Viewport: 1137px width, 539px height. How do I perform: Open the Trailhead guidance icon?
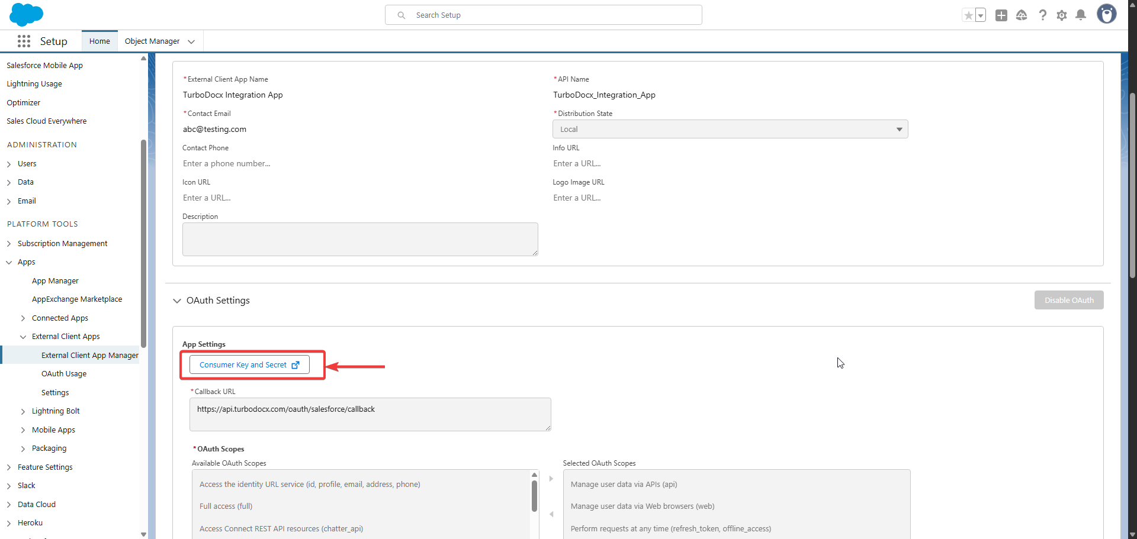coord(1022,15)
